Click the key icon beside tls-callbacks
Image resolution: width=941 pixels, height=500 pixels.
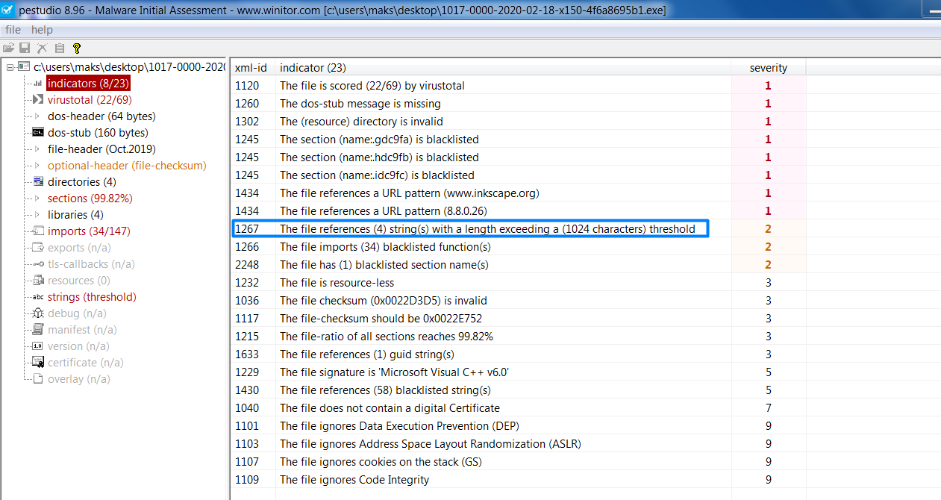(37, 264)
